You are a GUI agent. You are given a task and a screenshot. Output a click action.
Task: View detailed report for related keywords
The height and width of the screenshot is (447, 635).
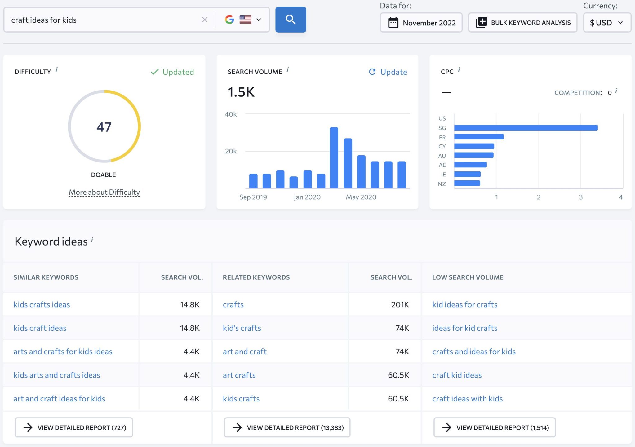(286, 427)
